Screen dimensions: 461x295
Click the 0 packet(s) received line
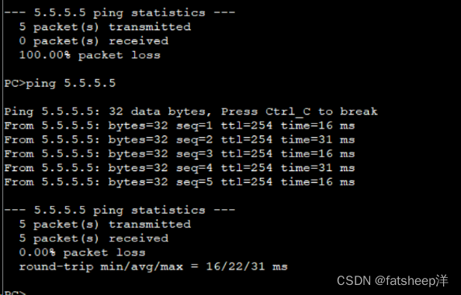click(x=94, y=41)
